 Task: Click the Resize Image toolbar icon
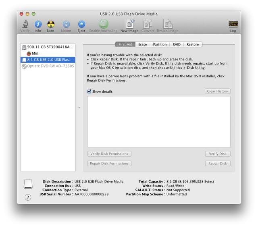tap(168, 24)
